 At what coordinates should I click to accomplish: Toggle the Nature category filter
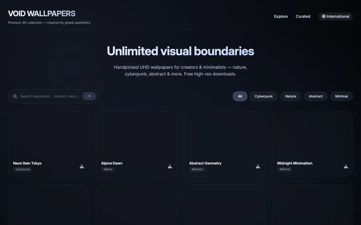click(291, 96)
